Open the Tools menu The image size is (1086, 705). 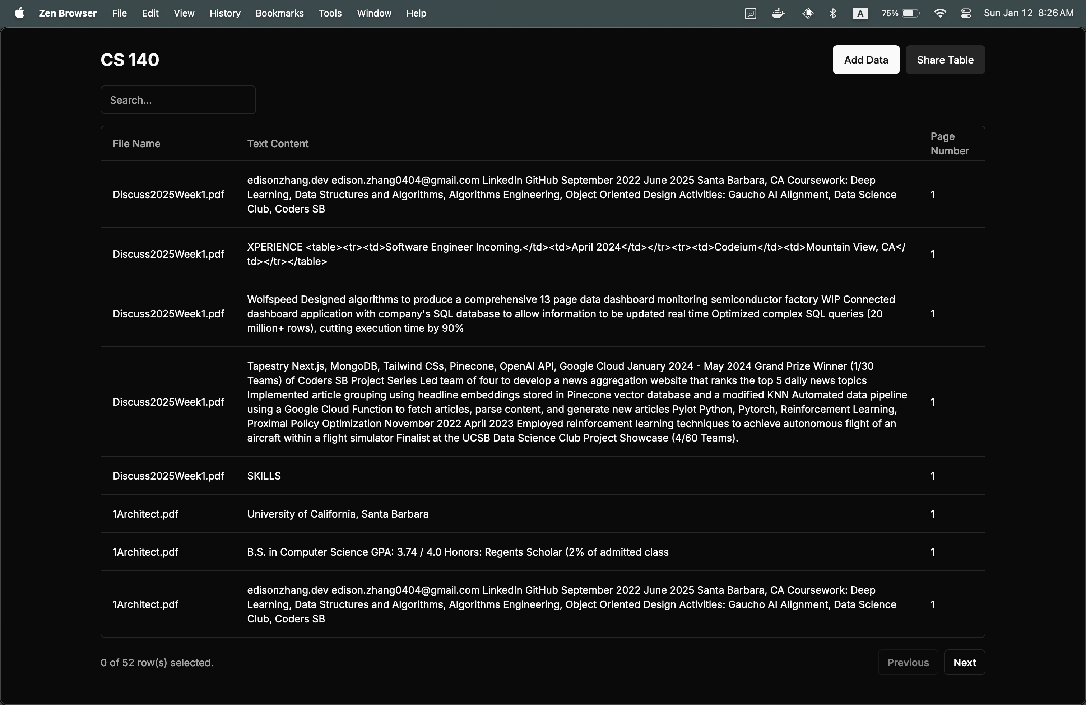330,13
